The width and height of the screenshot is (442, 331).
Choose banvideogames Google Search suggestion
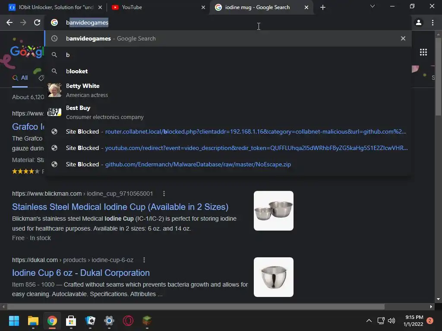(x=228, y=38)
